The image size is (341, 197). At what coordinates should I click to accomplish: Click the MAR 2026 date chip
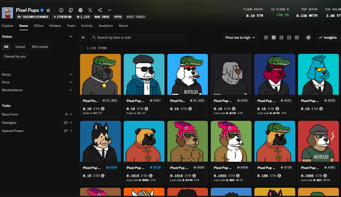click(x=102, y=17)
